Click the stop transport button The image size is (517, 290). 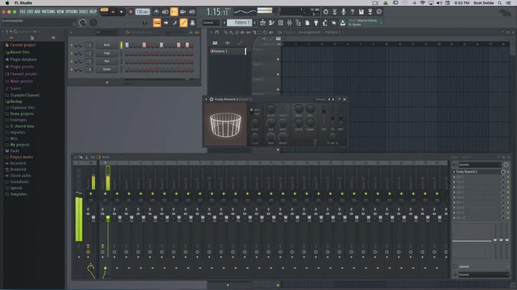click(x=122, y=12)
